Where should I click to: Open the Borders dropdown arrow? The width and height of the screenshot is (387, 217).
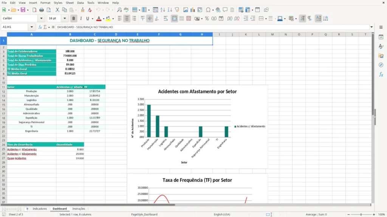pos(266,19)
